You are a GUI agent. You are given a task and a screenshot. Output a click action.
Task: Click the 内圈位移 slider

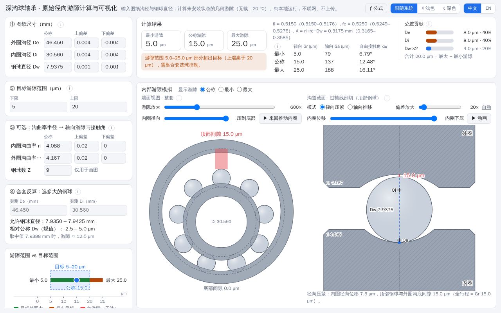(384, 119)
